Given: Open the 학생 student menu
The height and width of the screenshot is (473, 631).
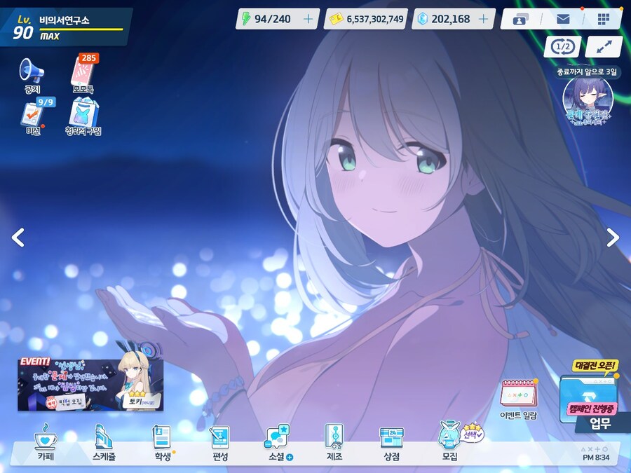Looking at the screenshot, I should click(x=163, y=442).
